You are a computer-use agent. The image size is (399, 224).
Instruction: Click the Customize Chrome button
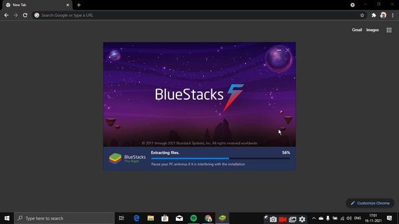370,203
